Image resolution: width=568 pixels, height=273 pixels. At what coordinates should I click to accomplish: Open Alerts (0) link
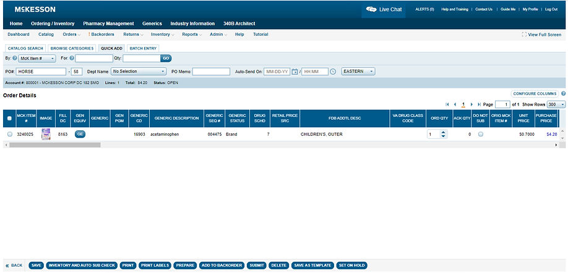pyautogui.click(x=424, y=9)
